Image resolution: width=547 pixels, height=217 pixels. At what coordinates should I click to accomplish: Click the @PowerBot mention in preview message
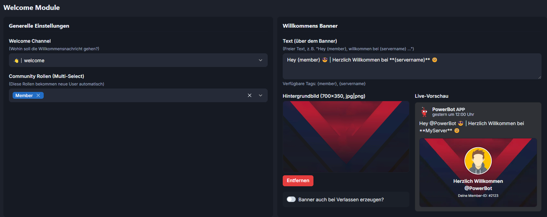[x=443, y=123]
